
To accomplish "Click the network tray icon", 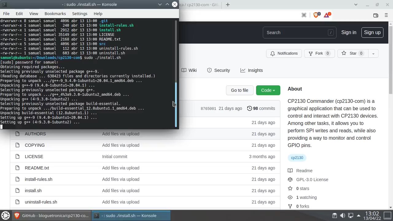I will point(351,215).
